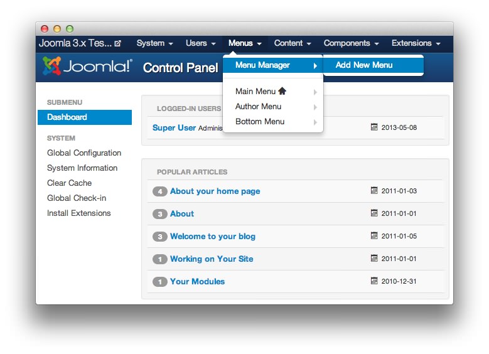Click the green window zoom button
This screenshot has height=354, width=489.
point(70,29)
